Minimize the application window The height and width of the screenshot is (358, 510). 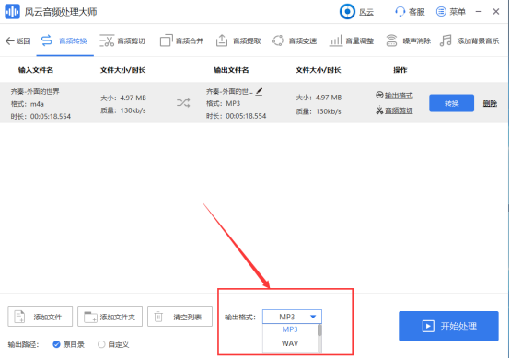(479, 12)
